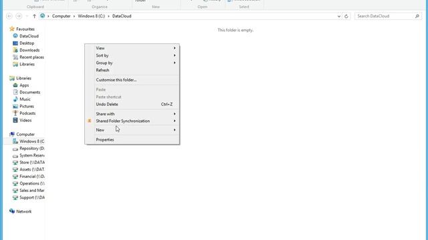Select Windows 8 (C:) in the breadcrumb
The height and width of the screenshot is (240, 428).
[x=91, y=16]
